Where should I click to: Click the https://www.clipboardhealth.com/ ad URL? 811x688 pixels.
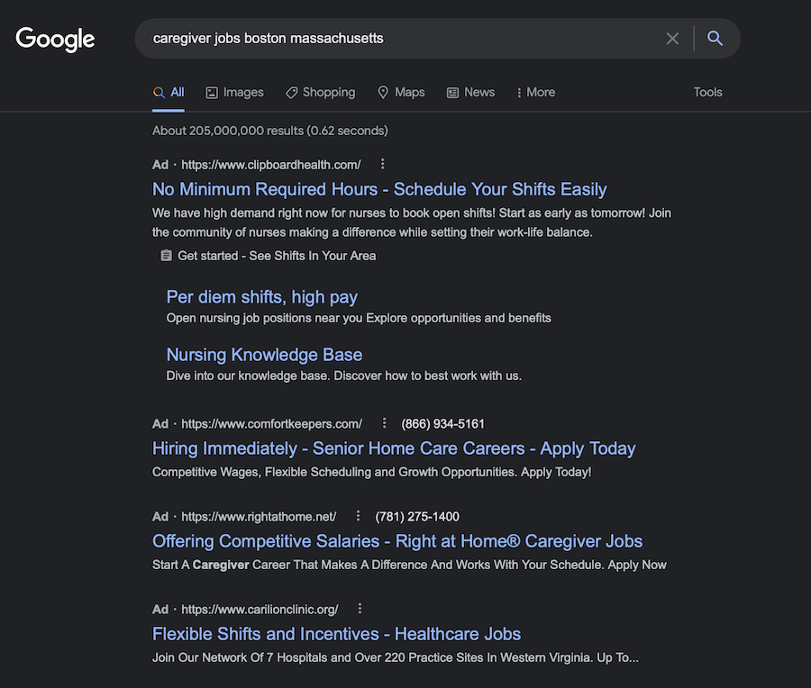[271, 165]
